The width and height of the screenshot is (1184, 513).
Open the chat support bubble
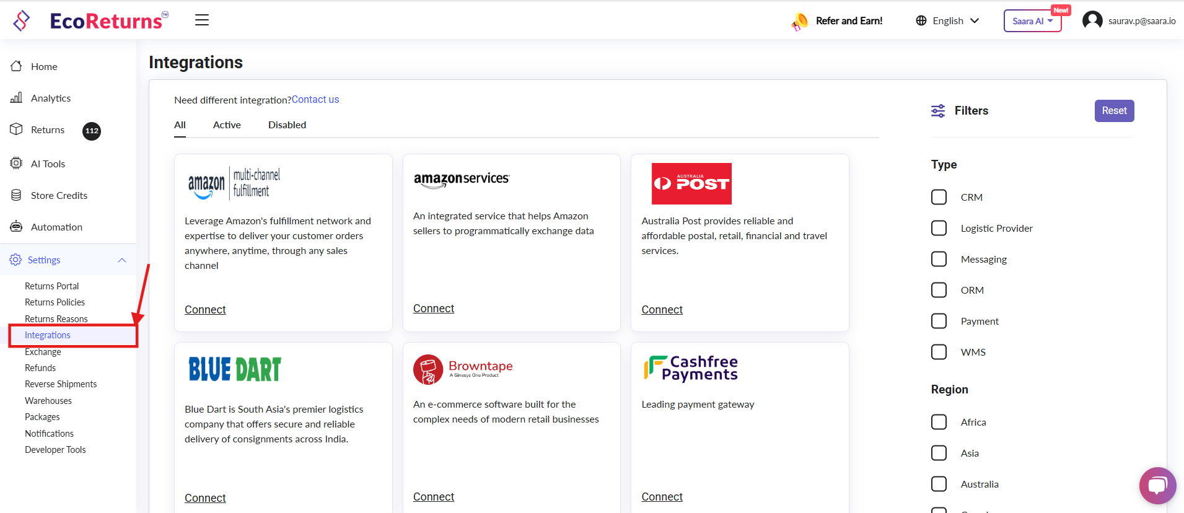click(1157, 485)
